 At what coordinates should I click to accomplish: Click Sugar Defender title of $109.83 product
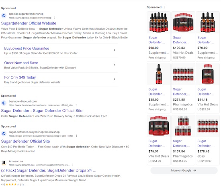click(181, 40)
